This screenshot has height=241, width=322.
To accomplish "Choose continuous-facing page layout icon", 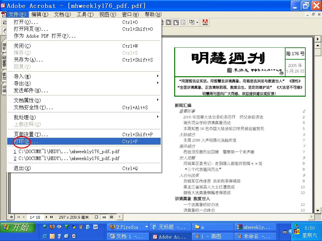I will [111, 217].
